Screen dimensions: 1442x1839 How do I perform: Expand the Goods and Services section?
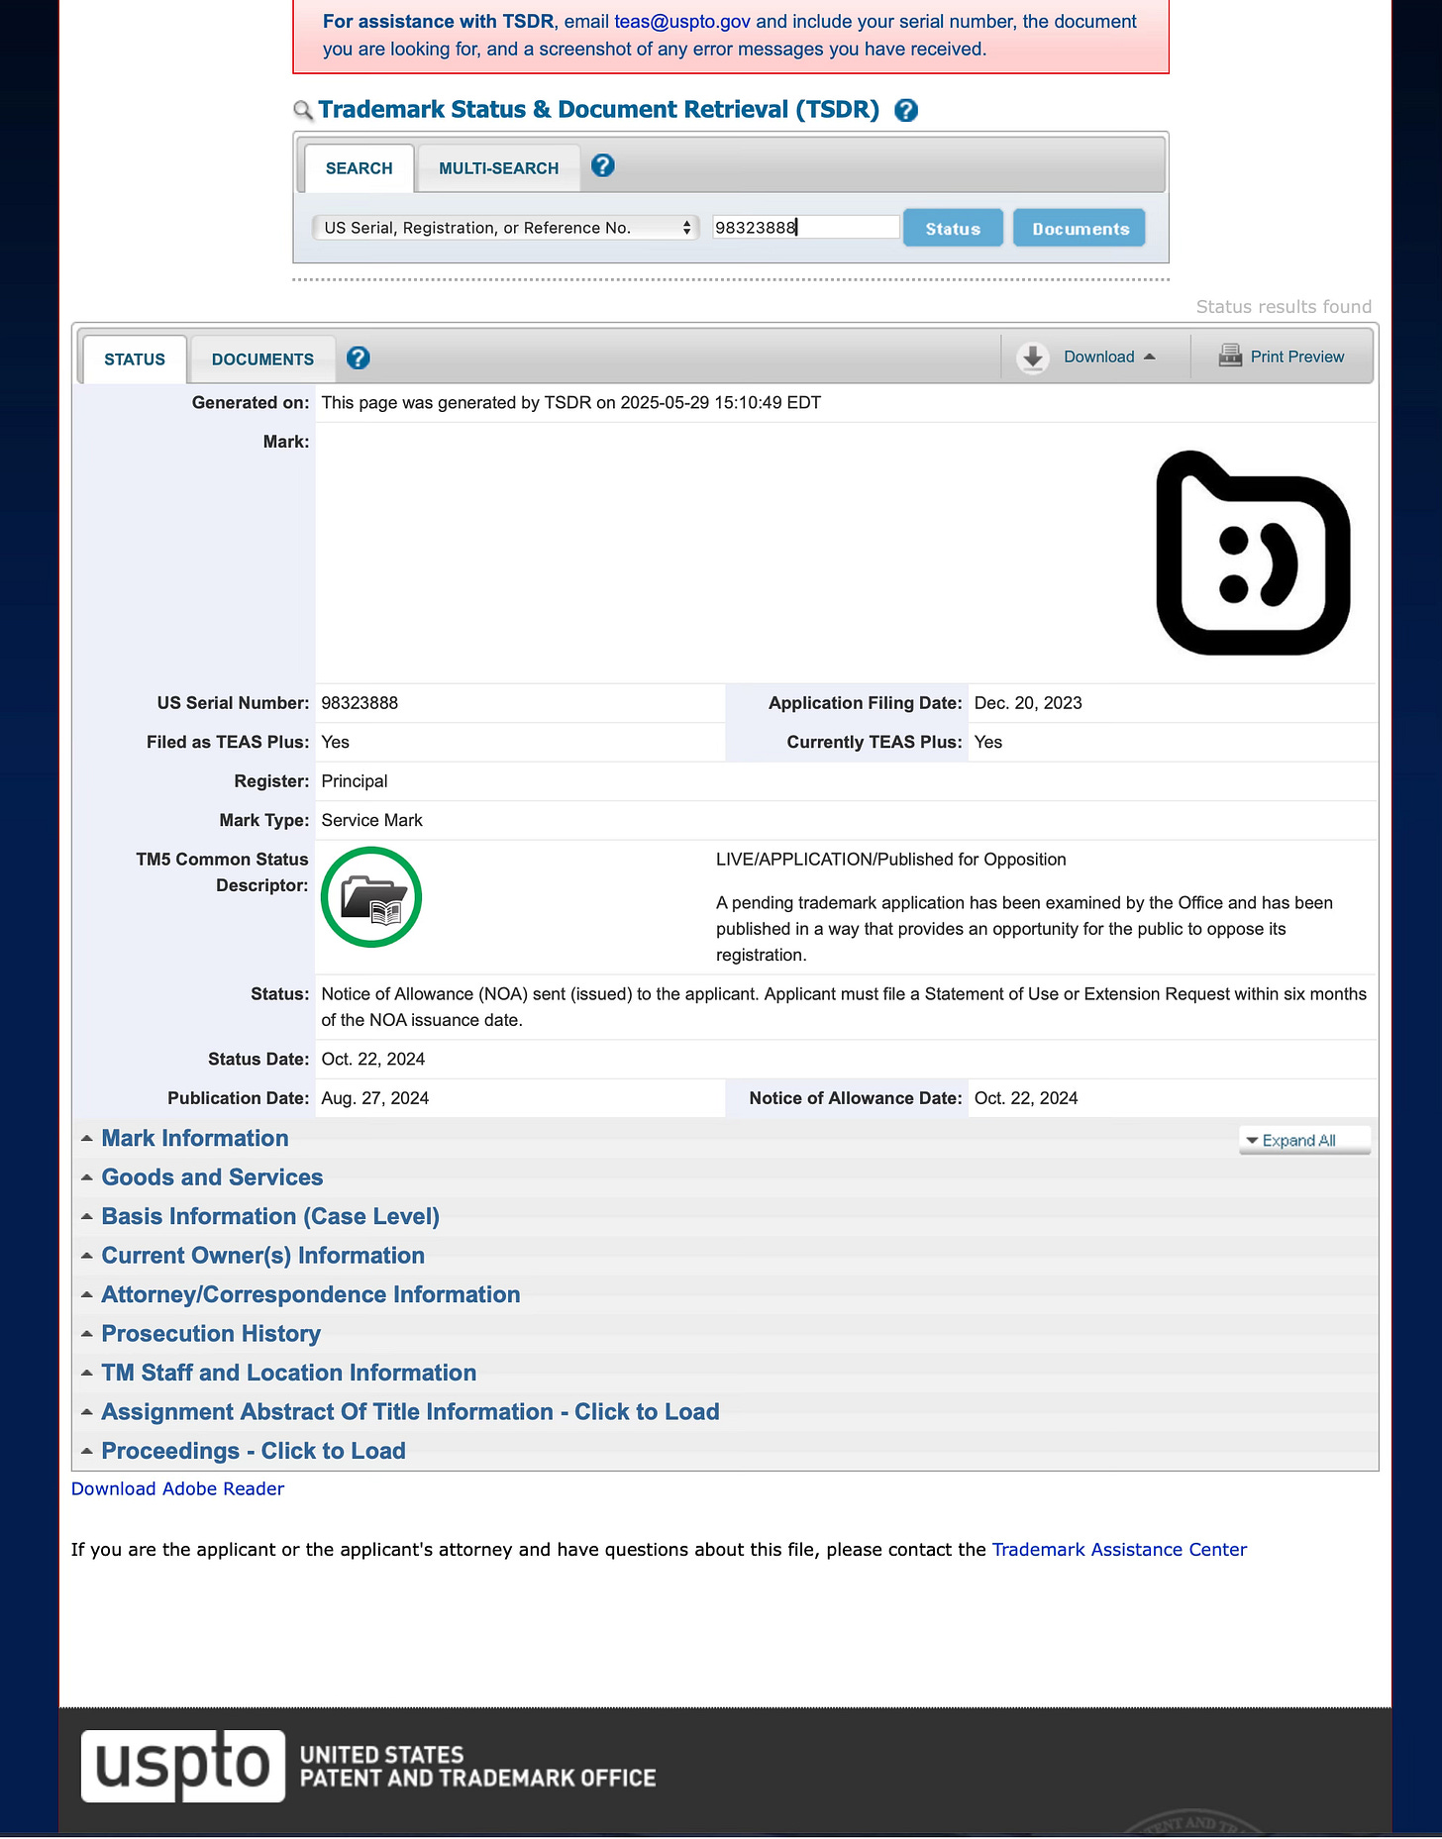(x=212, y=1176)
